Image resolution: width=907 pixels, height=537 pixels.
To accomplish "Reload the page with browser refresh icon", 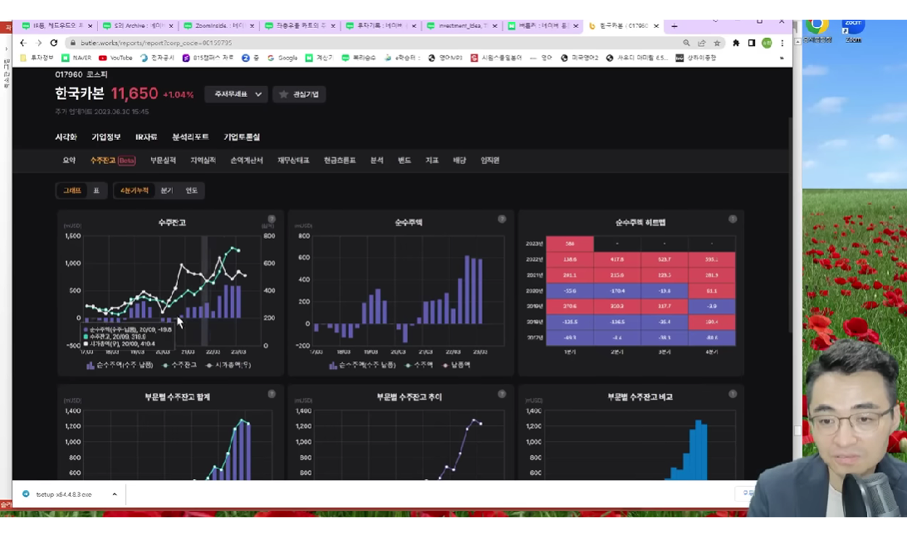I will click(54, 43).
